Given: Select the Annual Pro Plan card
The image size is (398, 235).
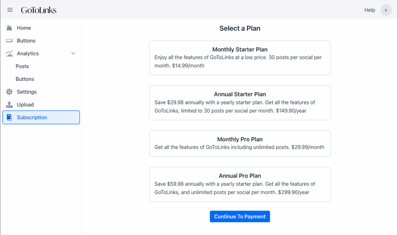Looking at the screenshot, I should coord(240,184).
